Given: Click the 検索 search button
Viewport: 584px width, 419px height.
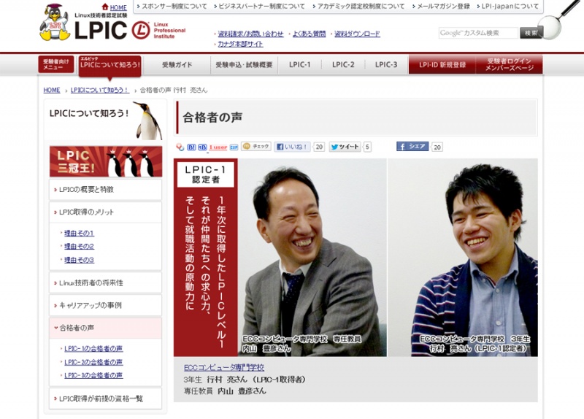Looking at the screenshot, I should click(531, 33).
